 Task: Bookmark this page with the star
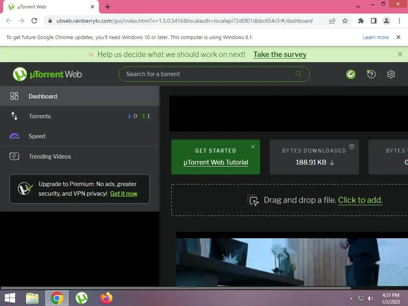click(x=345, y=21)
